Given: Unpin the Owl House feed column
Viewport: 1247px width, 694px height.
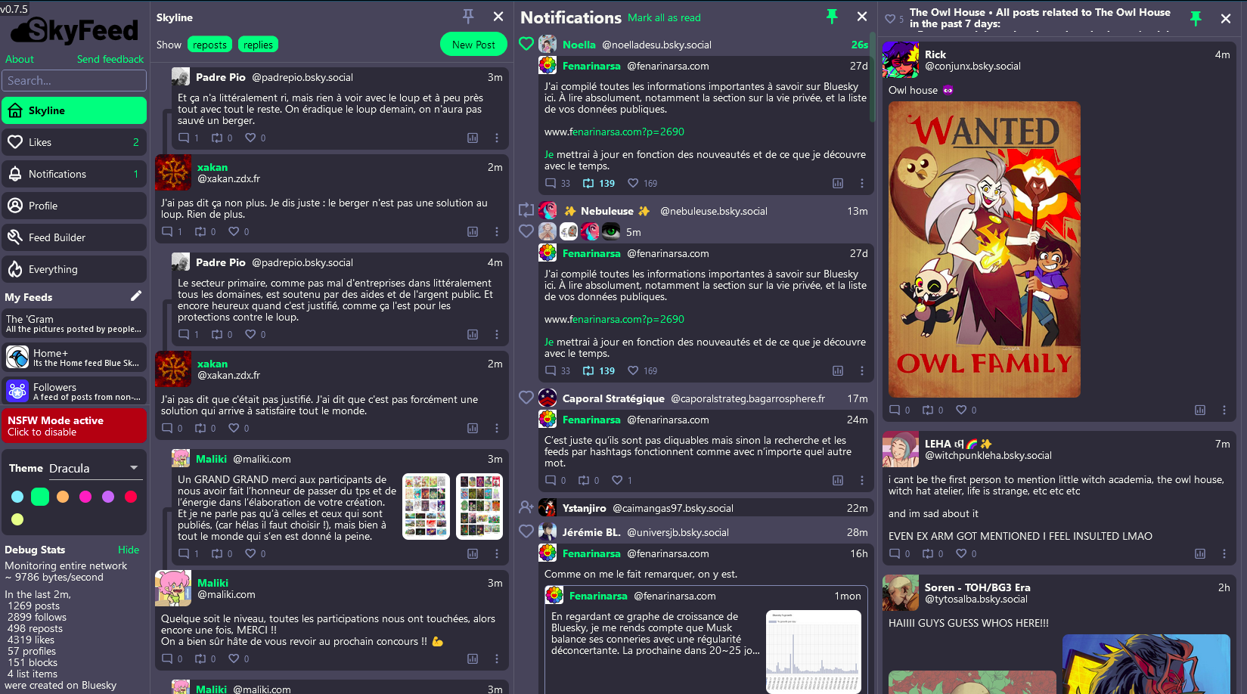Looking at the screenshot, I should 1196,18.
